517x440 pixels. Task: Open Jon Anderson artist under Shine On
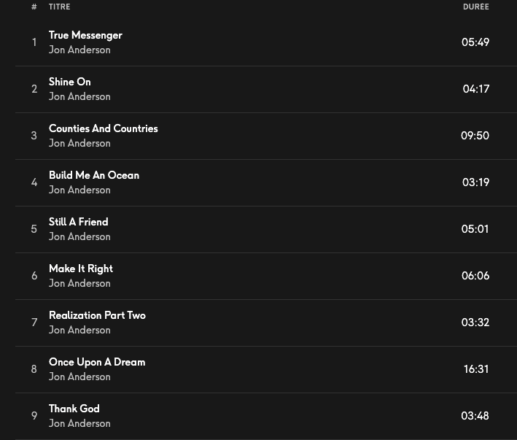click(79, 97)
